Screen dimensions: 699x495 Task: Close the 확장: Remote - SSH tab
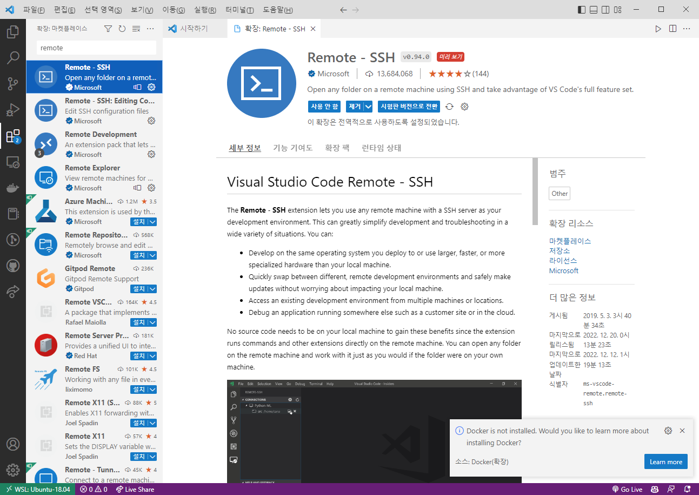coord(313,29)
